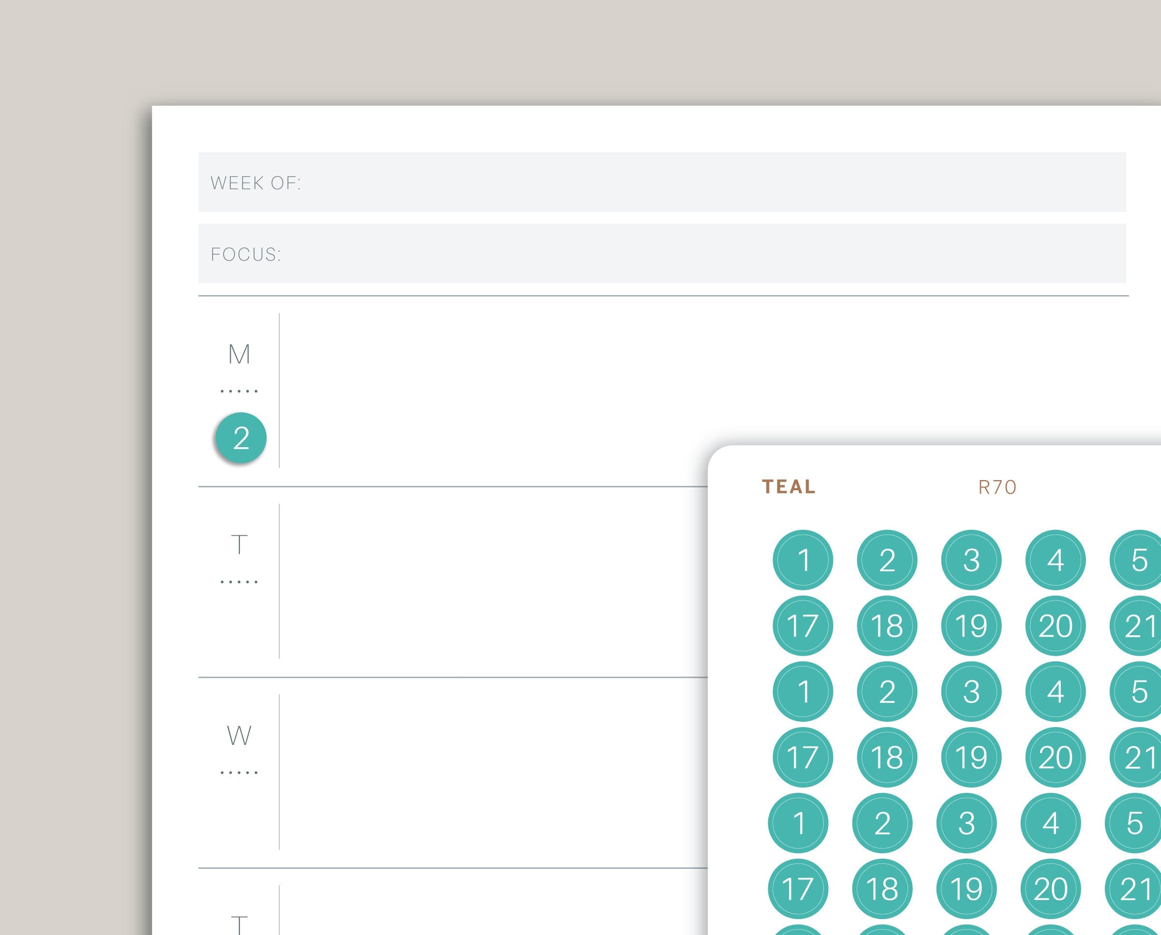Click the dotted line under the W label
The width and height of the screenshot is (1161, 935).
point(239,773)
